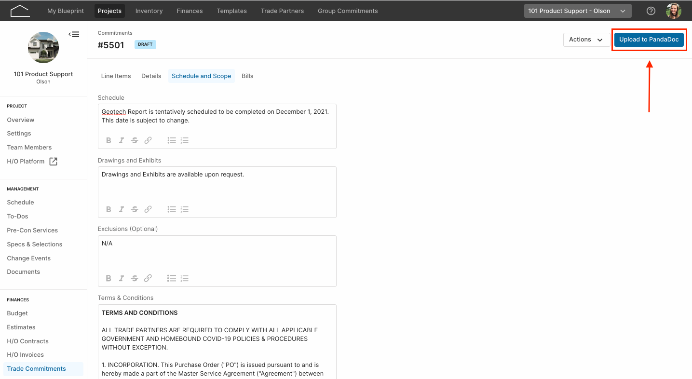The height and width of the screenshot is (379, 692).
Task: Click the house logo icon in top bar
Action: tap(20, 11)
